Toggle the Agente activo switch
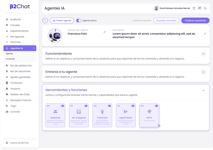Viewport: 213px width, 150px height. [x=79, y=20]
